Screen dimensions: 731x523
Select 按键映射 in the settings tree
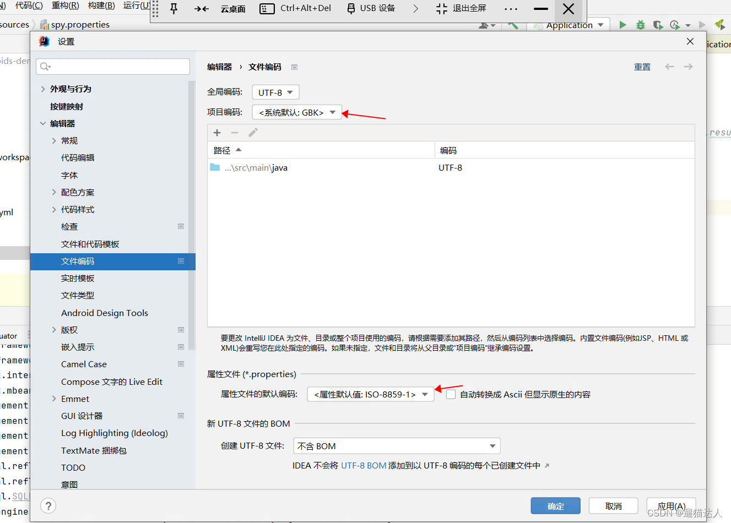(67, 106)
